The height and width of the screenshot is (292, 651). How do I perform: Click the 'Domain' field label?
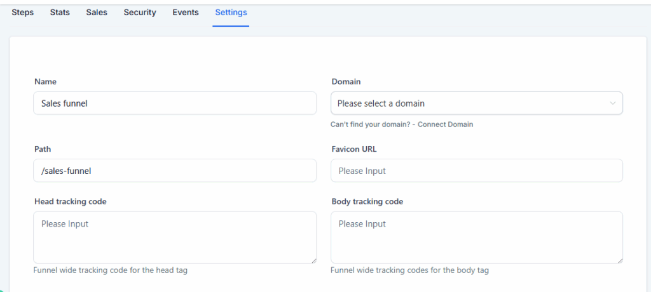[346, 82]
